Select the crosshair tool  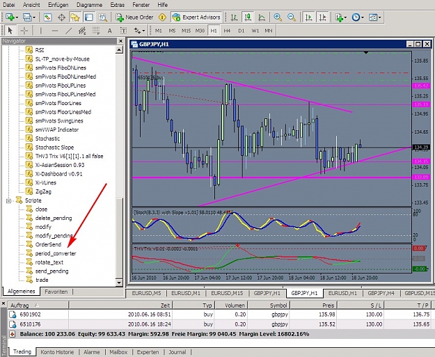click(24, 31)
